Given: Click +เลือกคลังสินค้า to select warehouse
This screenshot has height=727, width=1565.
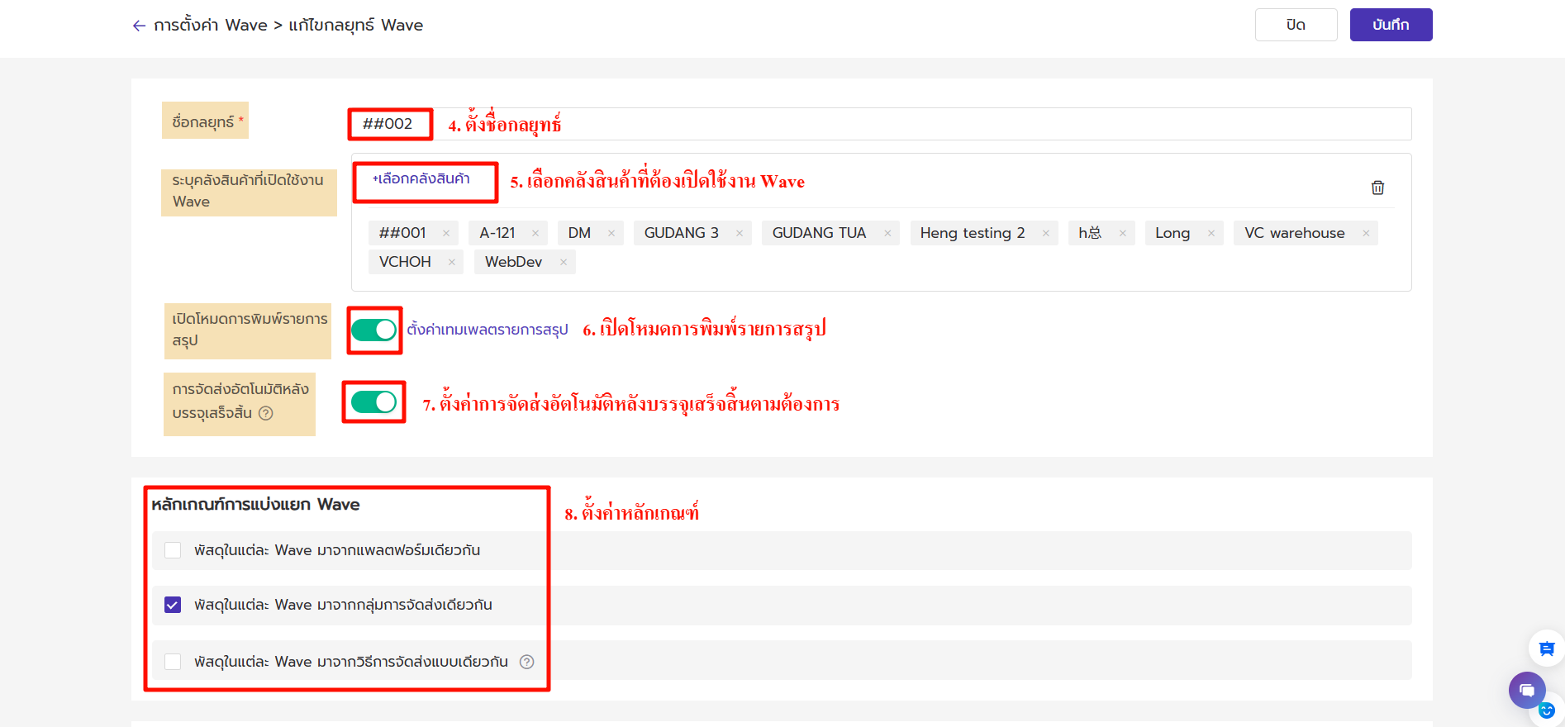Looking at the screenshot, I should (x=421, y=179).
